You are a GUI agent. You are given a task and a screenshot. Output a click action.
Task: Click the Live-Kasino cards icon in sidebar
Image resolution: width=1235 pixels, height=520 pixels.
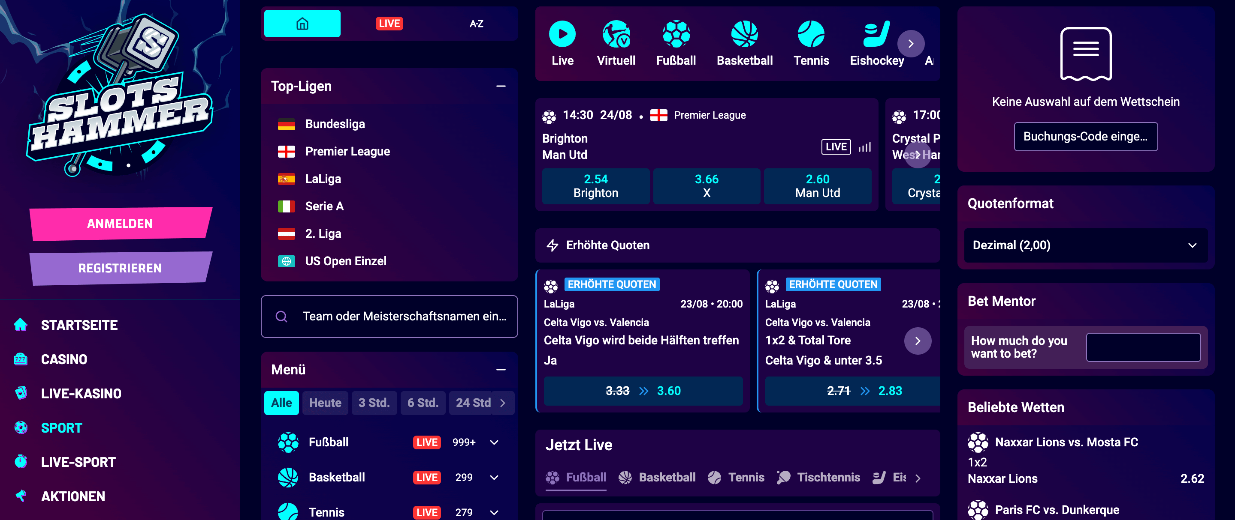pyautogui.click(x=21, y=393)
